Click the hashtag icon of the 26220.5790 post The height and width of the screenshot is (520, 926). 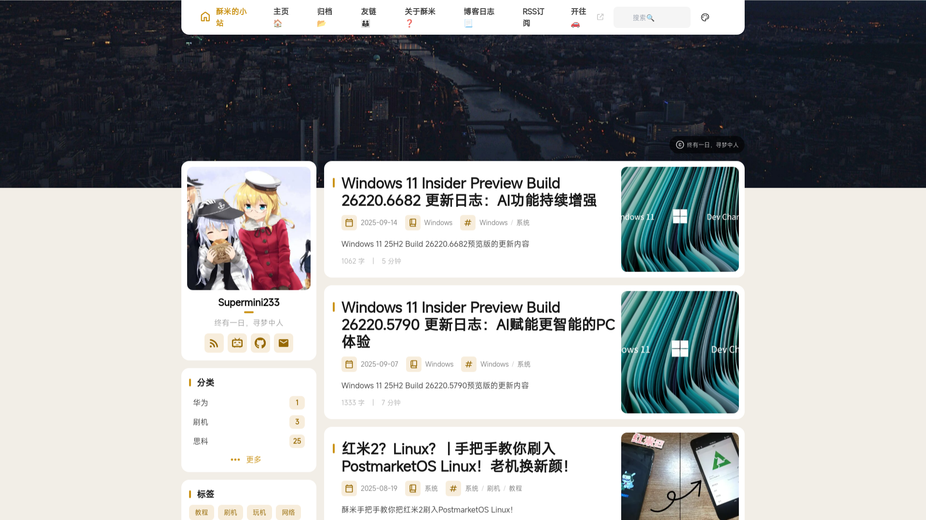click(x=469, y=364)
